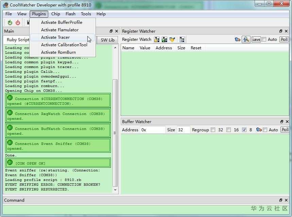This screenshot has height=217, width=292.
Task: Close the open Plugins menu
Action: pyautogui.click(x=39, y=14)
